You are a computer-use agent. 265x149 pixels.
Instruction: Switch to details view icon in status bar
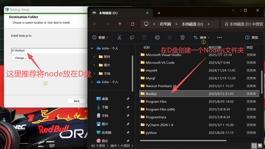254,146
